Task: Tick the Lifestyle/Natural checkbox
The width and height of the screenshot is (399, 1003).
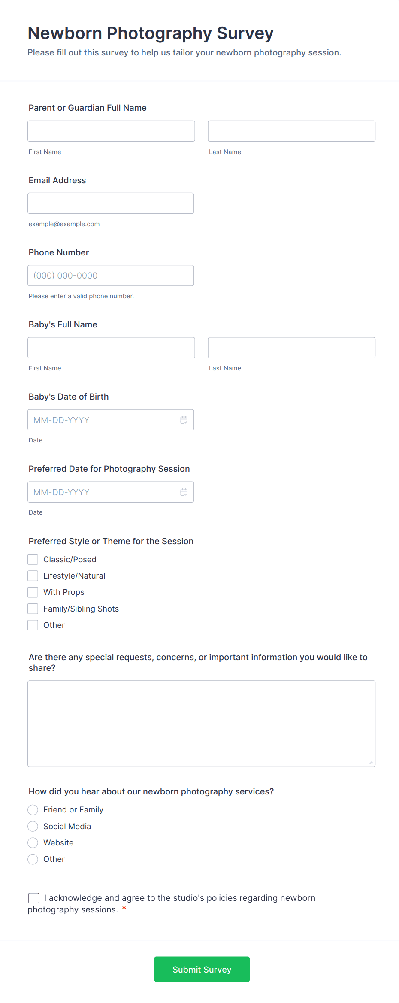Action: tap(33, 576)
